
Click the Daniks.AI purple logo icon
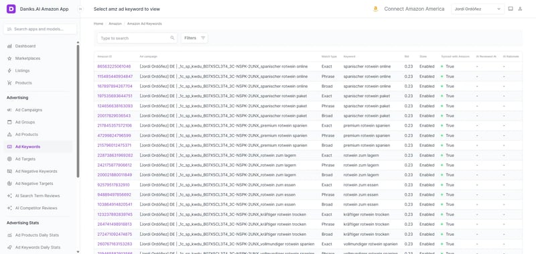[11, 9]
